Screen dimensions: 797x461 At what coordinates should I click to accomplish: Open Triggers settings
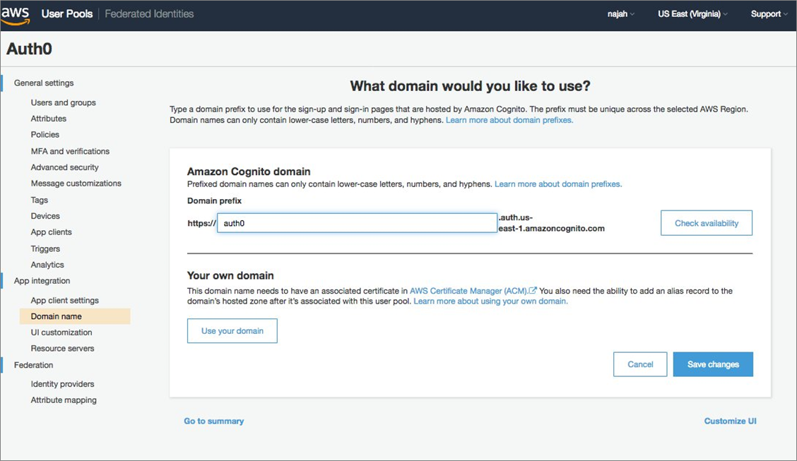tap(45, 249)
